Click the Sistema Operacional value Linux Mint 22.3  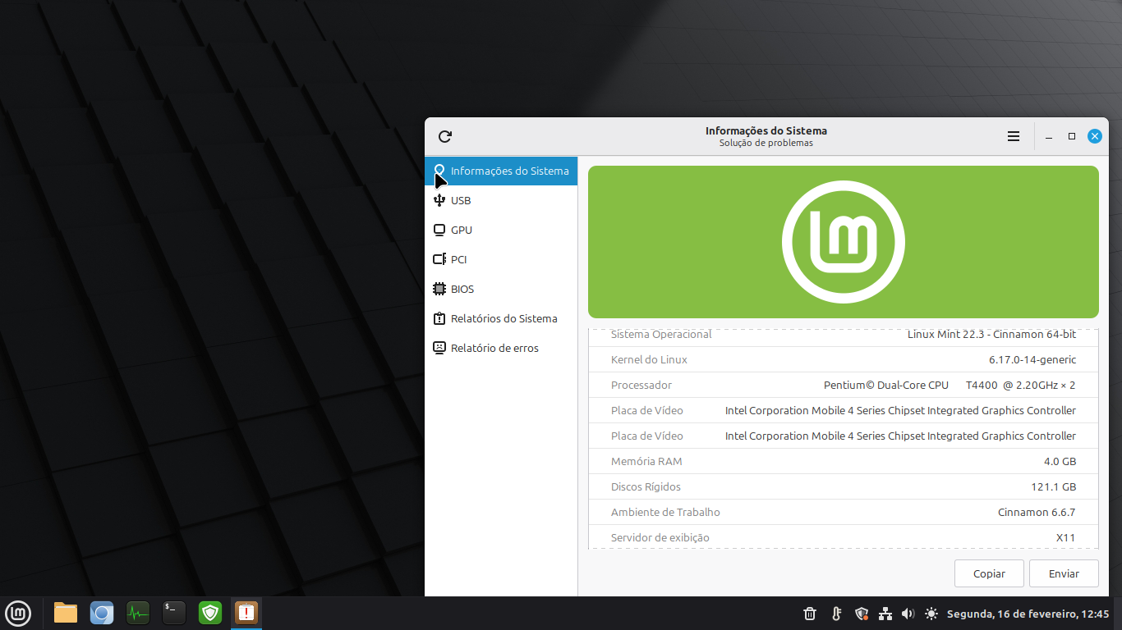point(991,334)
